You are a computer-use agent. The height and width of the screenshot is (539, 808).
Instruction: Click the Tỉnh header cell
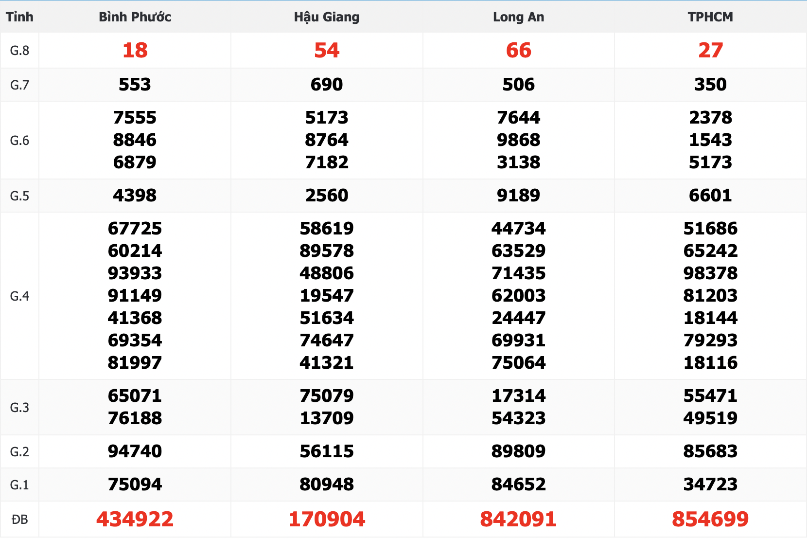(19, 17)
